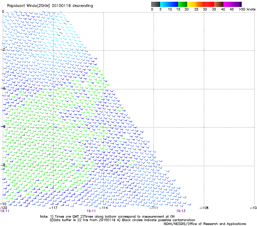The height and width of the screenshot is (226, 257).
Task: Click the magenta 40-45 knots legend swatch
Action: (x=228, y=4)
